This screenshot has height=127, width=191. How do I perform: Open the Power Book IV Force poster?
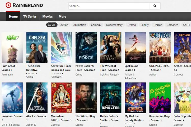tap(86, 48)
